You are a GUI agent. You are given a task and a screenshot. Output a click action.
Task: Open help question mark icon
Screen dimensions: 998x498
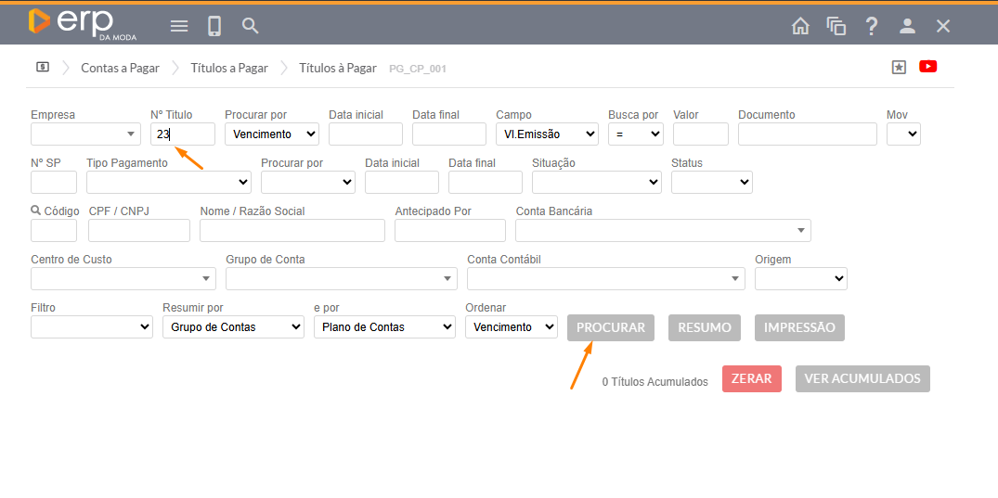[871, 26]
